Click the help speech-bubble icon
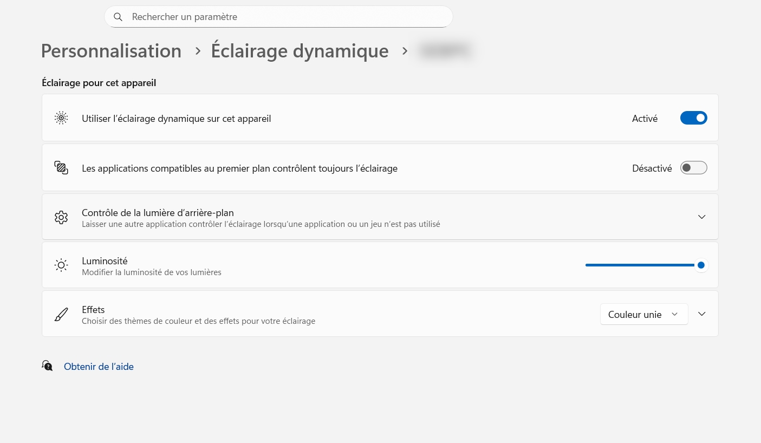 tap(48, 366)
